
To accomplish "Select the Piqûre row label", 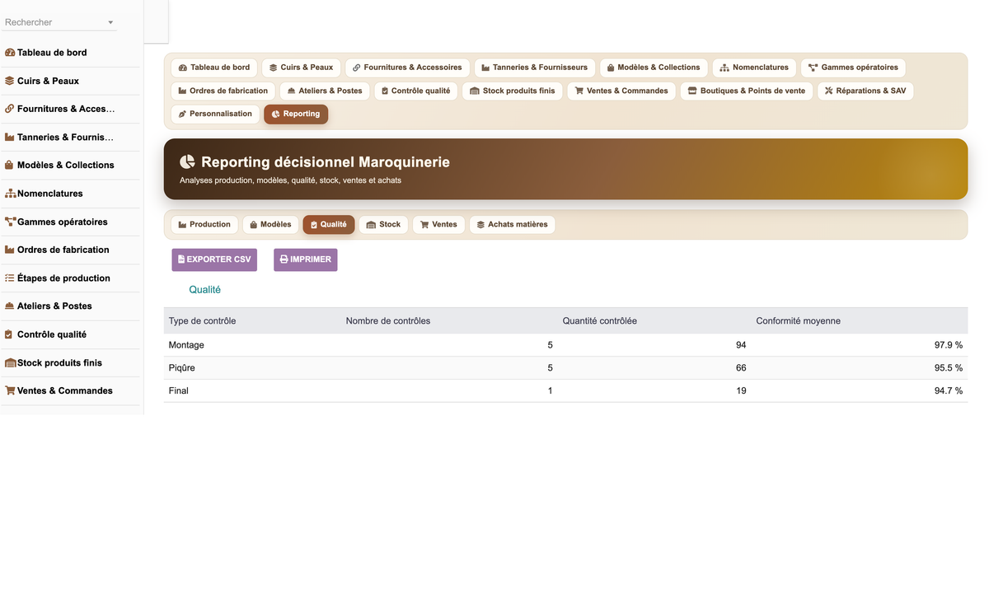I will point(182,367).
